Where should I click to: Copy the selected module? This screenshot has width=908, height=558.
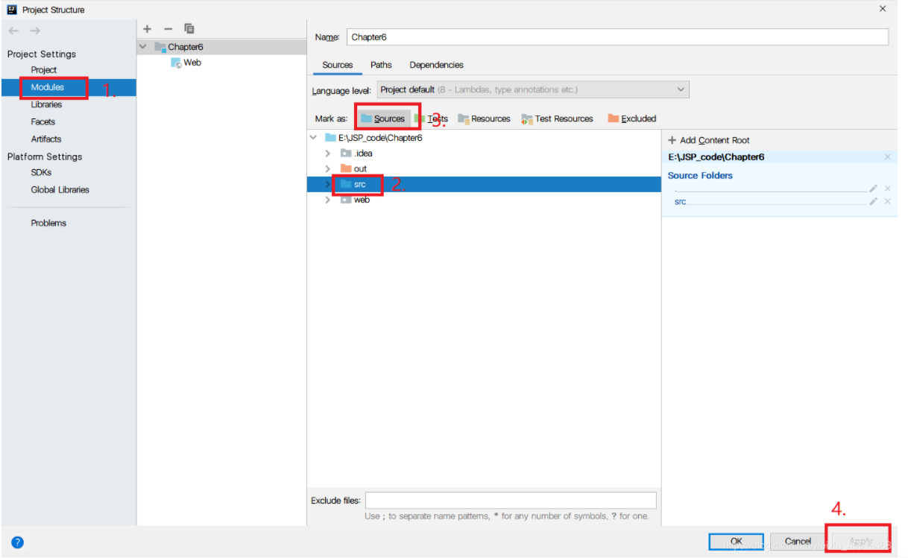[189, 29]
